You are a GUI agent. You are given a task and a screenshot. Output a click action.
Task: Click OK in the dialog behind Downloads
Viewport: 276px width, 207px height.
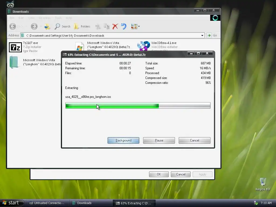click(x=159, y=174)
